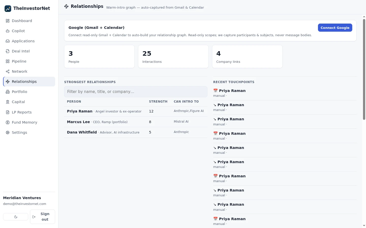Screen dimensions: 366x228
Task: Click the Mistral AI intro cell
Action: coord(181,122)
